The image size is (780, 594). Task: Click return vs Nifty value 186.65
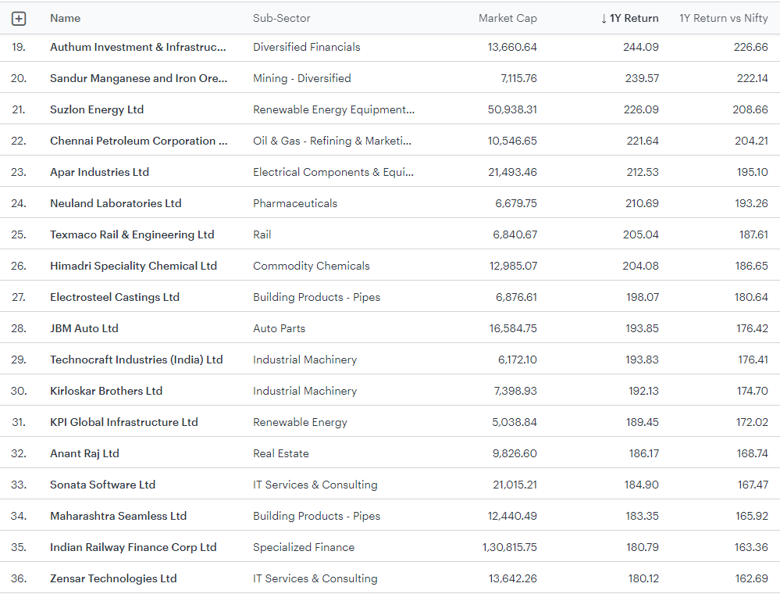click(x=752, y=267)
